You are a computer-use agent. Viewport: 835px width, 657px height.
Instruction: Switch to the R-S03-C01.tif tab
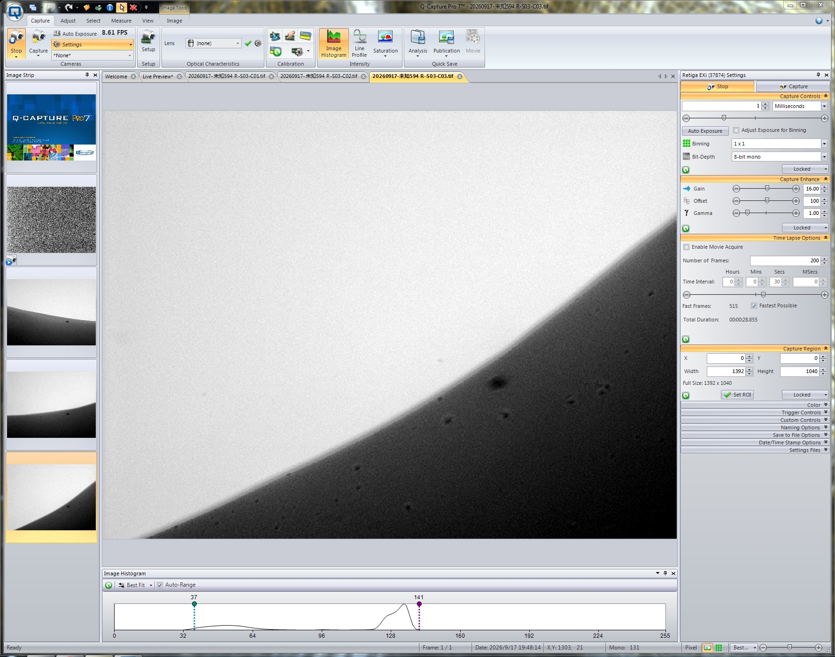coord(227,76)
